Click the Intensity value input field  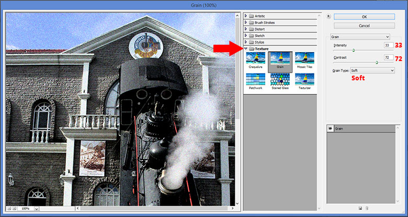(388, 46)
